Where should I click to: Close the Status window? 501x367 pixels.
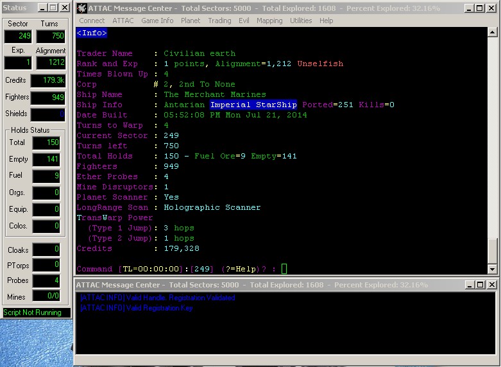65,8
